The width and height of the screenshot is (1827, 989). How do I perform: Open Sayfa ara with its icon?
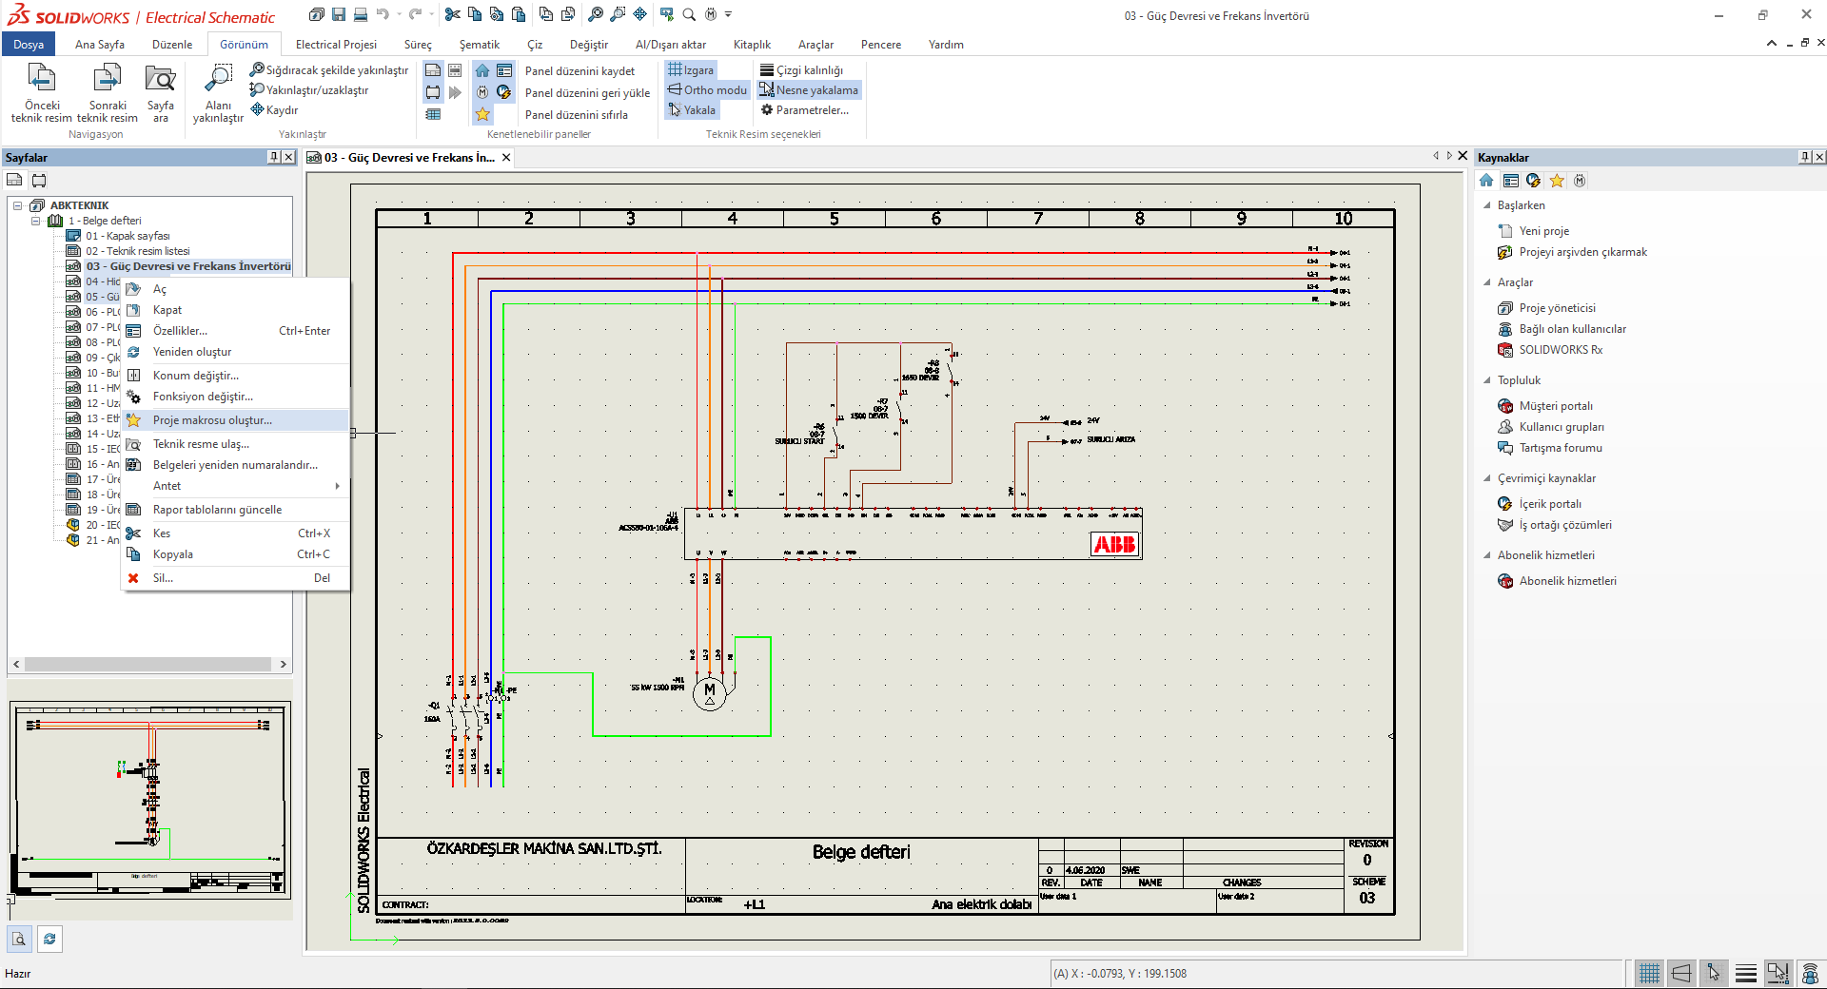pyautogui.click(x=160, y=90)
